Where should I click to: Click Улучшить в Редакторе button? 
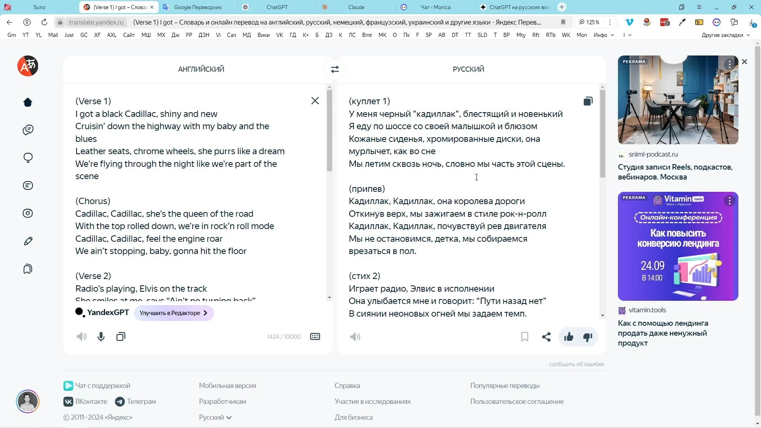point(174,313)
